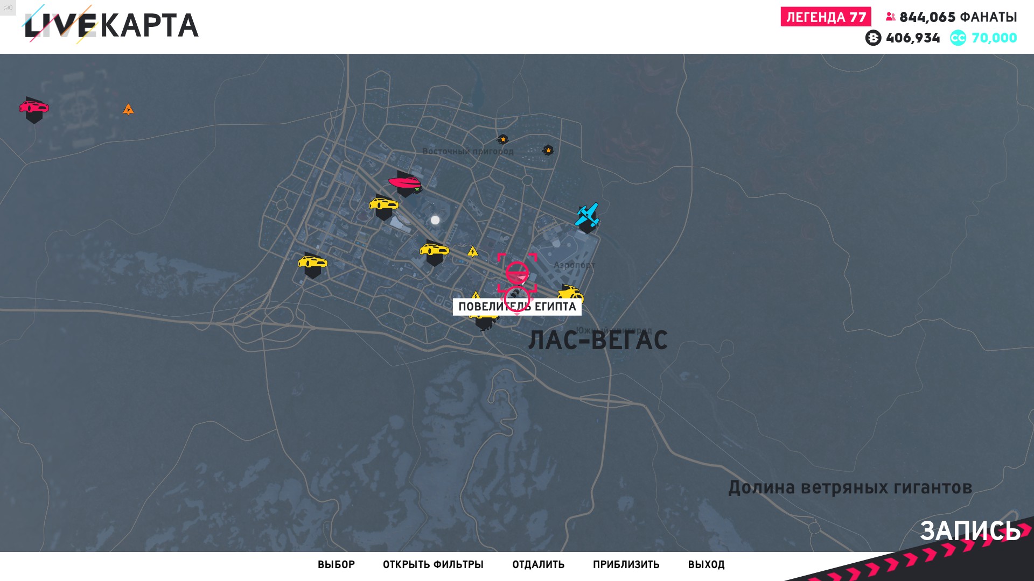Click the yellow lightning triangle above the tooltip
Image resolution: width=1034 pixels, height=581 pixels.
tap(476, 295)
